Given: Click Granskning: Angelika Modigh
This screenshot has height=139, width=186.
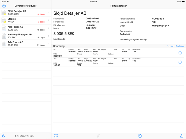Looking at the screenshot, I should click(133, 40).
